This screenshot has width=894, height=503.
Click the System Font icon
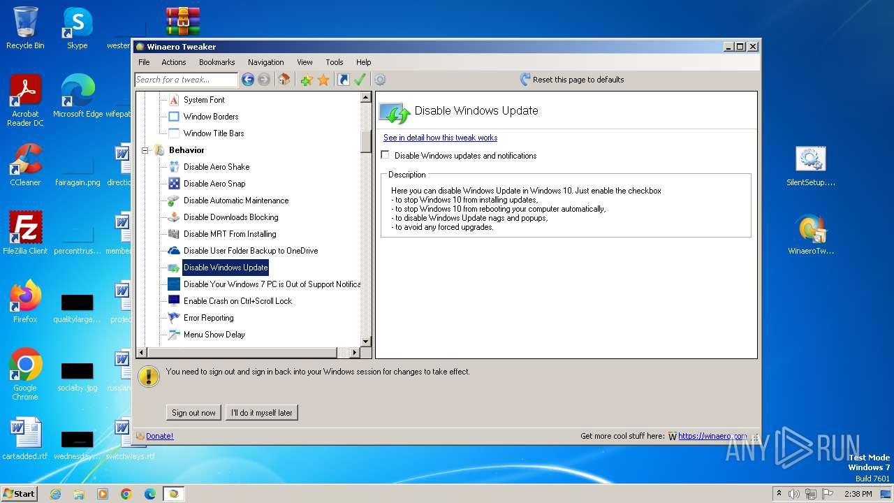pyautogui.click(x=174, y=100)
